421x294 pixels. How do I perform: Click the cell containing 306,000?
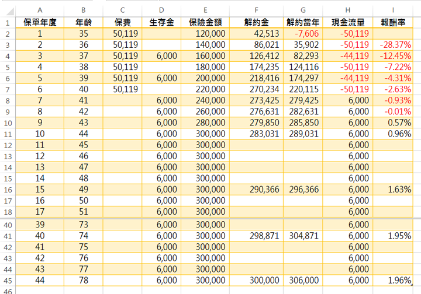[x=303, y=280]
